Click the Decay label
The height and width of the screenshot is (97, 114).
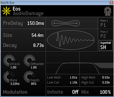tap(10, 45)
